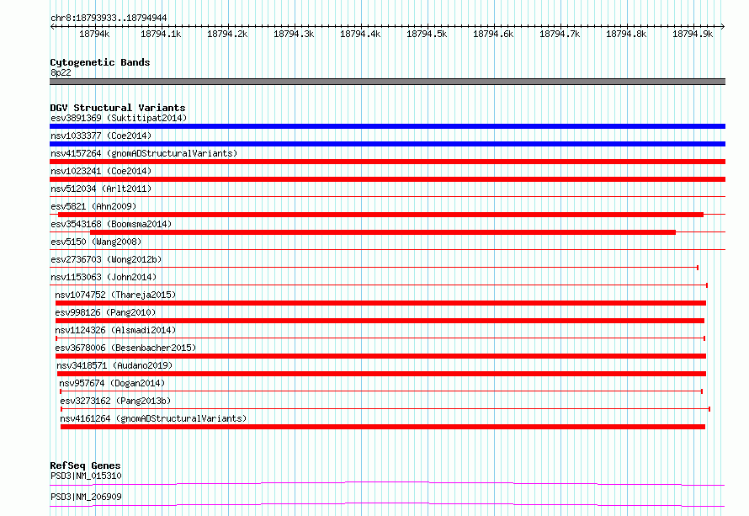Viewport: 749px width, 516px height.
Task: Click the chr8:18793933..18794944 coordinate label
Action: point(109,19)
